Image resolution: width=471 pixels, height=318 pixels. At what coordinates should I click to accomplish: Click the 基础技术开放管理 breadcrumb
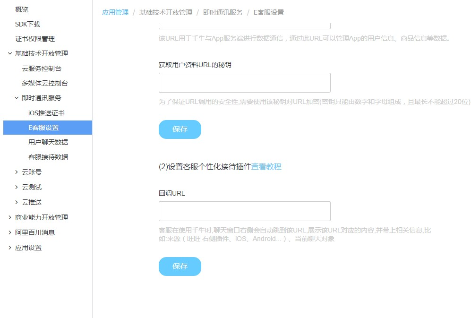pyautogui.click(x=165, y=12)
